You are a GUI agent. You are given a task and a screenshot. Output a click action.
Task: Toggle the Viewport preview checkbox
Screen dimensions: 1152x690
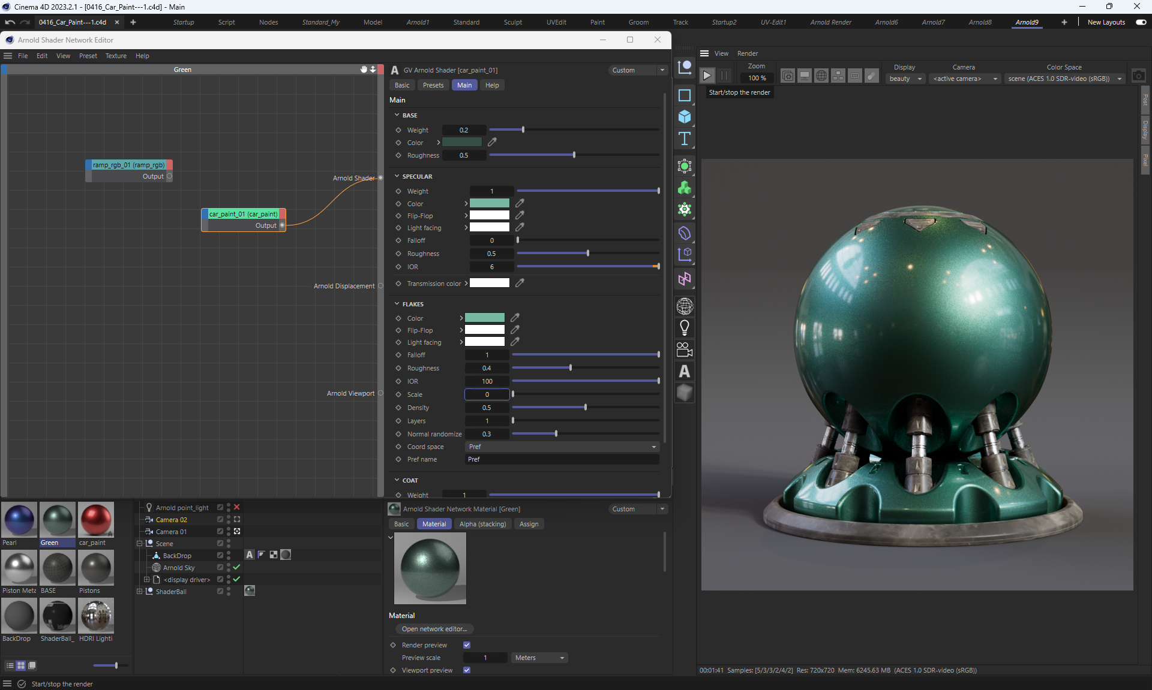coord(467,670)
